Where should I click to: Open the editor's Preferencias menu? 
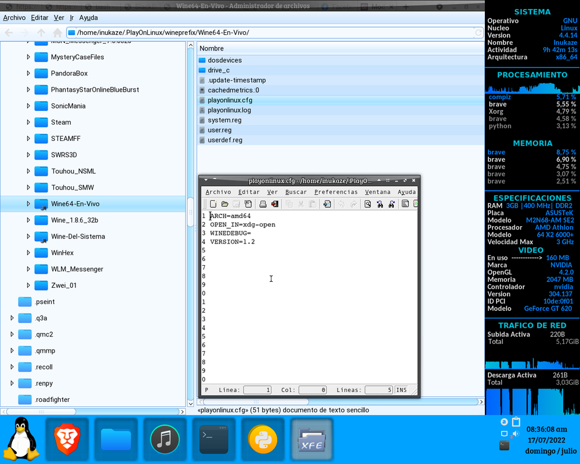[x=336, y=192]
